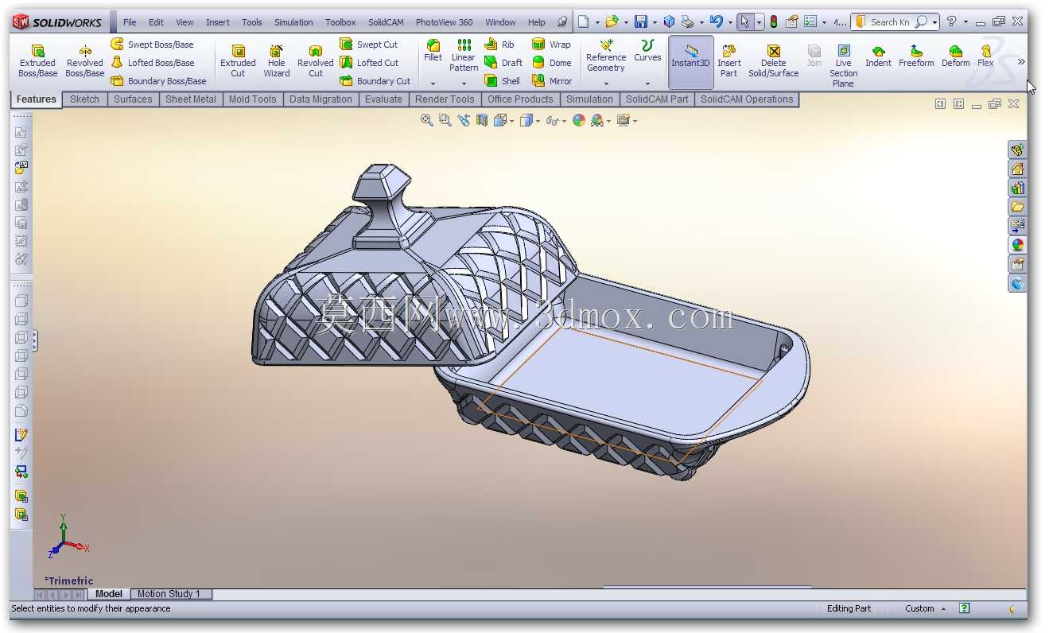The width and height of the screenshot is (1049, 633).
Task: Open Reference Geometry tool
Action: coord(606,56)
